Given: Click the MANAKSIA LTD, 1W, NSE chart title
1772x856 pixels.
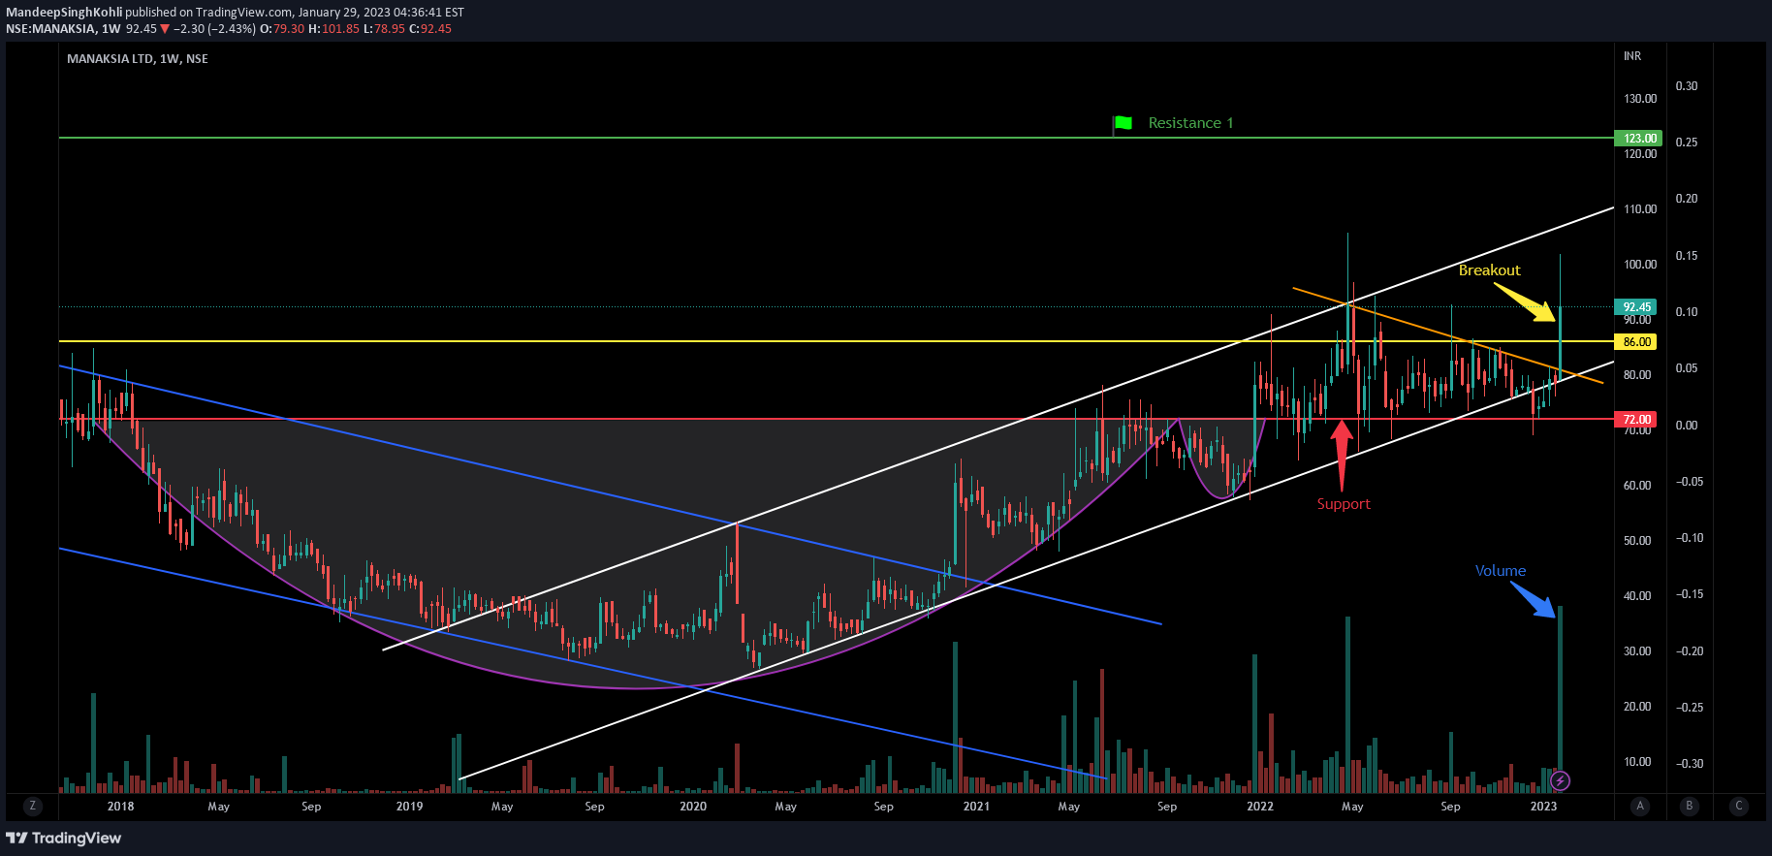Looking at the screenshot, I should (138, 59).
